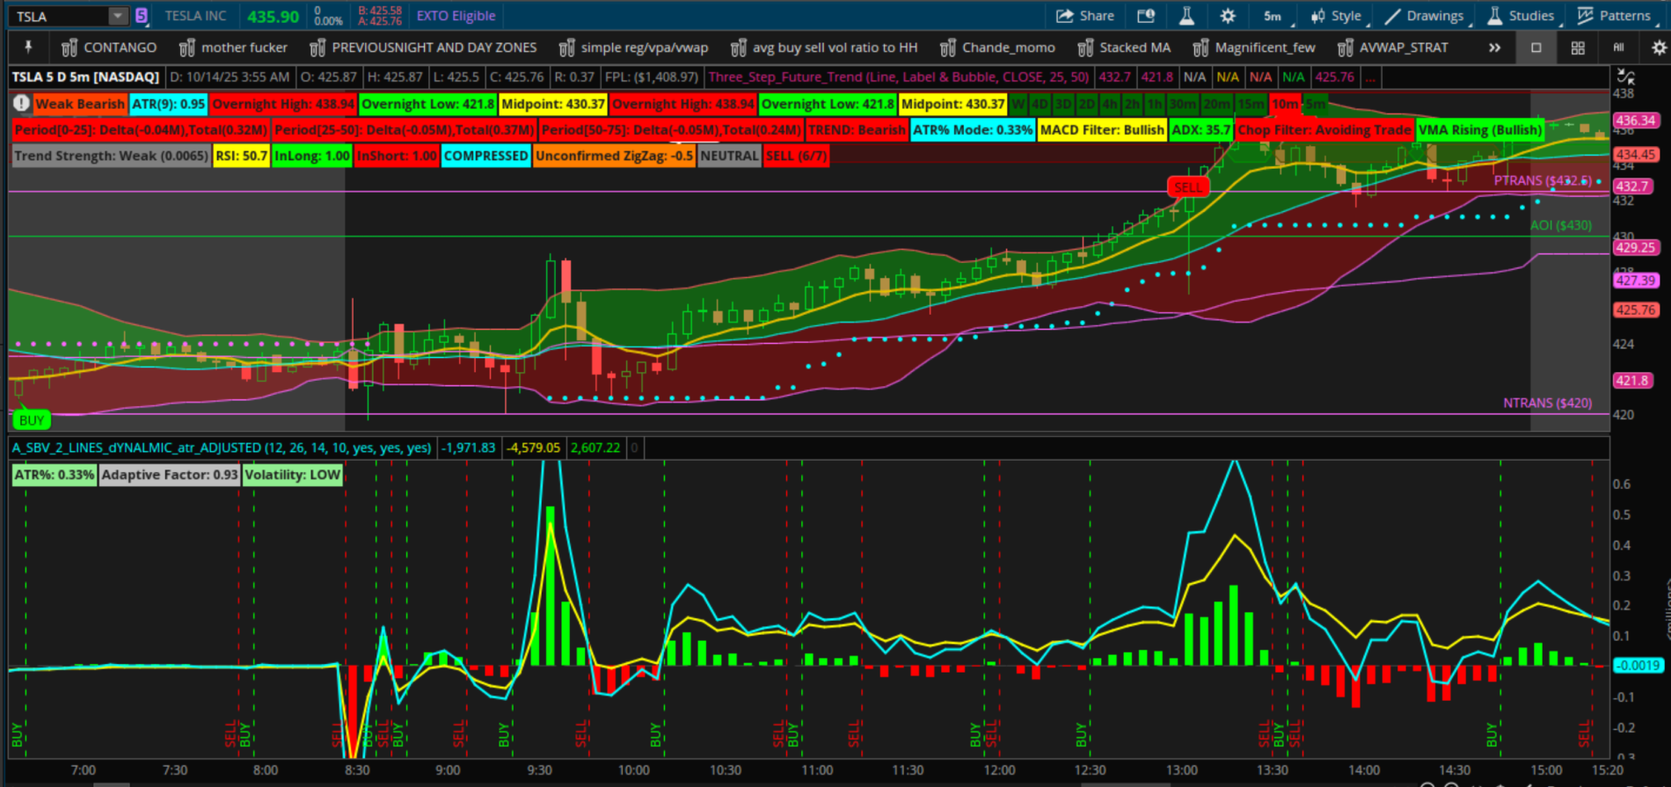
Task: Expand more study sets with double chevron
Action: pos(1494,48)
